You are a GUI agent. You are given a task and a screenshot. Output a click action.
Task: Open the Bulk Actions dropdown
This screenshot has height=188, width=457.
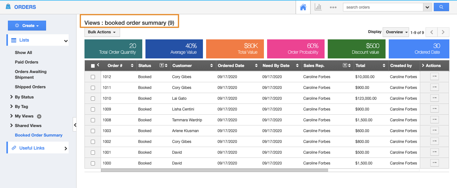[102, 32]
